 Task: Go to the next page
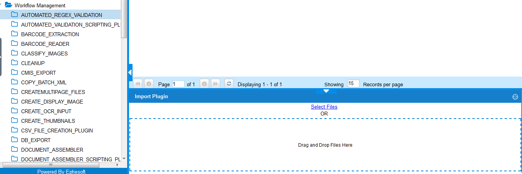[x=204, y=84]
